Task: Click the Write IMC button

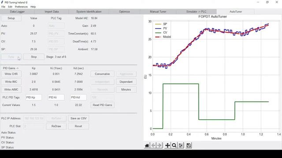Action: click(x=11, y=82)
